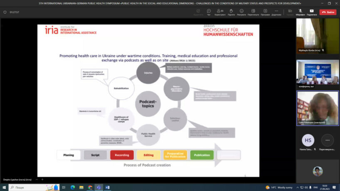Image resolution: width=340 pixels, height=191 pixels.
Task: Click the Share content icon
Action: pyautogui.click(x=312, y=12)
